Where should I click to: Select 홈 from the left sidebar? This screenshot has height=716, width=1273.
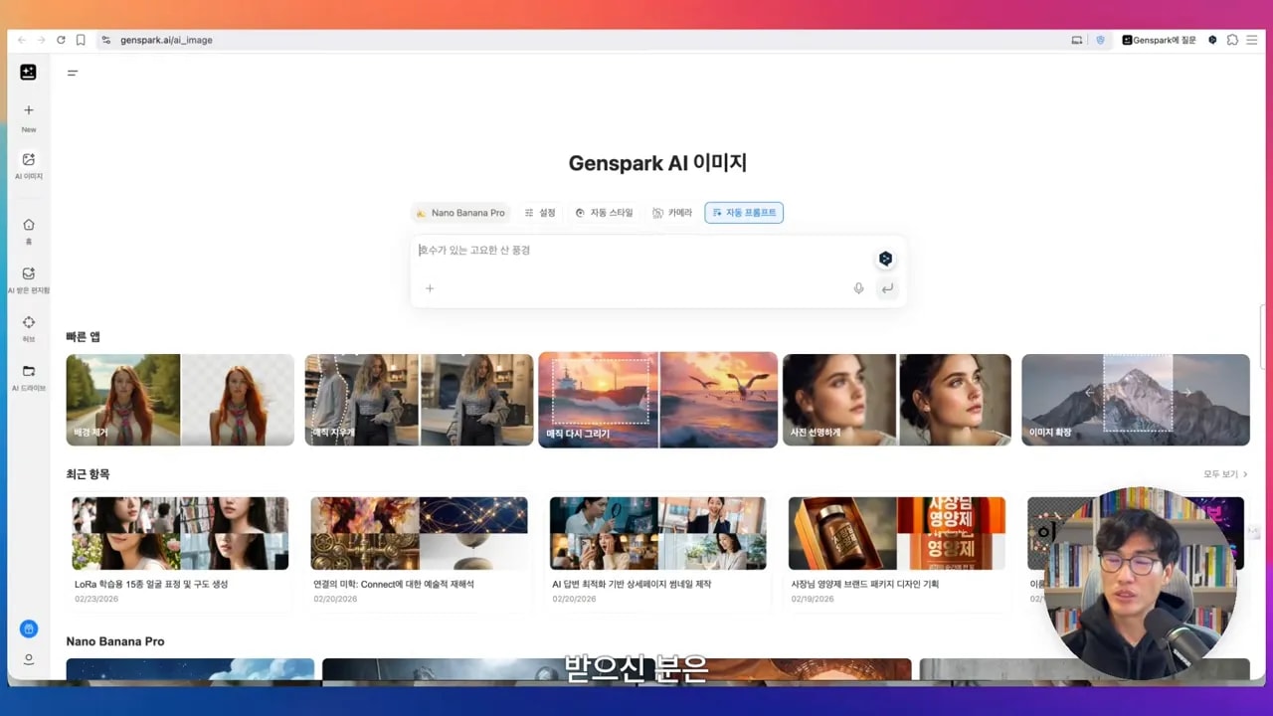28,229
